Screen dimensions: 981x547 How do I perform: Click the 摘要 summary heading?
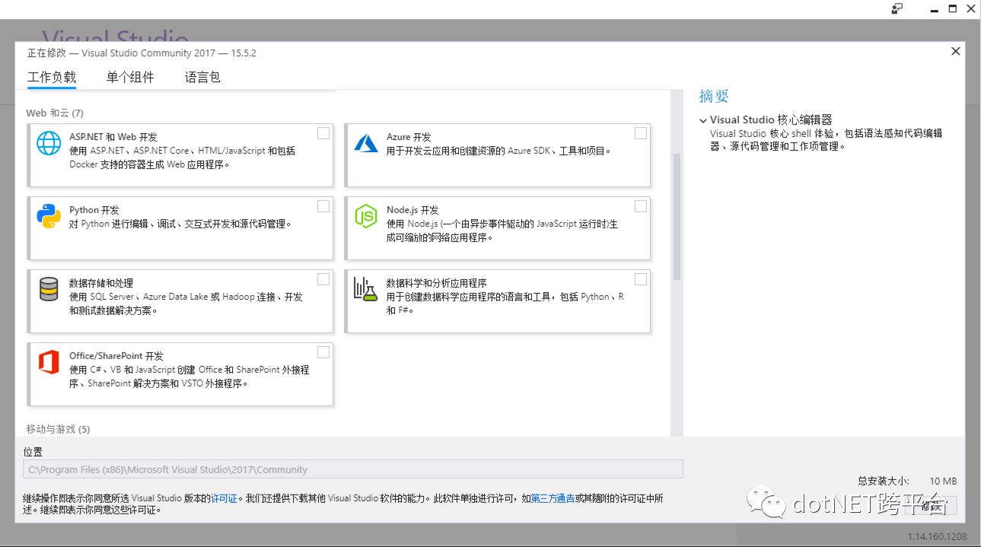pyautogui.click(x=714, y=96)
